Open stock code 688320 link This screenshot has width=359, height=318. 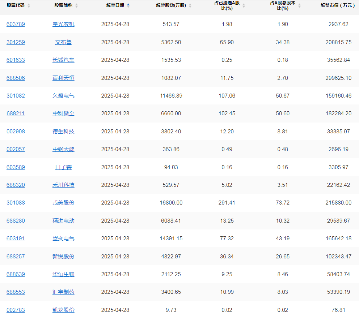click(x=16, y=185)
